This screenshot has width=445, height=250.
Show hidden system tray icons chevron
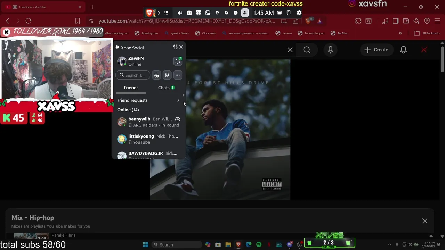tap(389, 244)
